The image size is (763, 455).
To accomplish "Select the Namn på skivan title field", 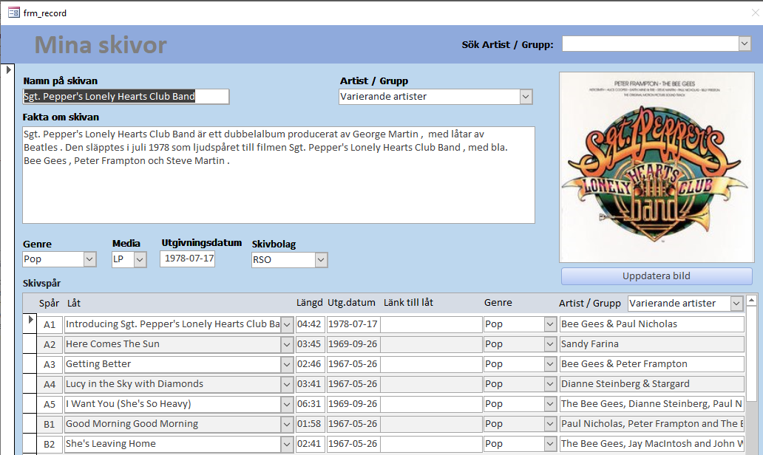I will click(x=126, y=96).
